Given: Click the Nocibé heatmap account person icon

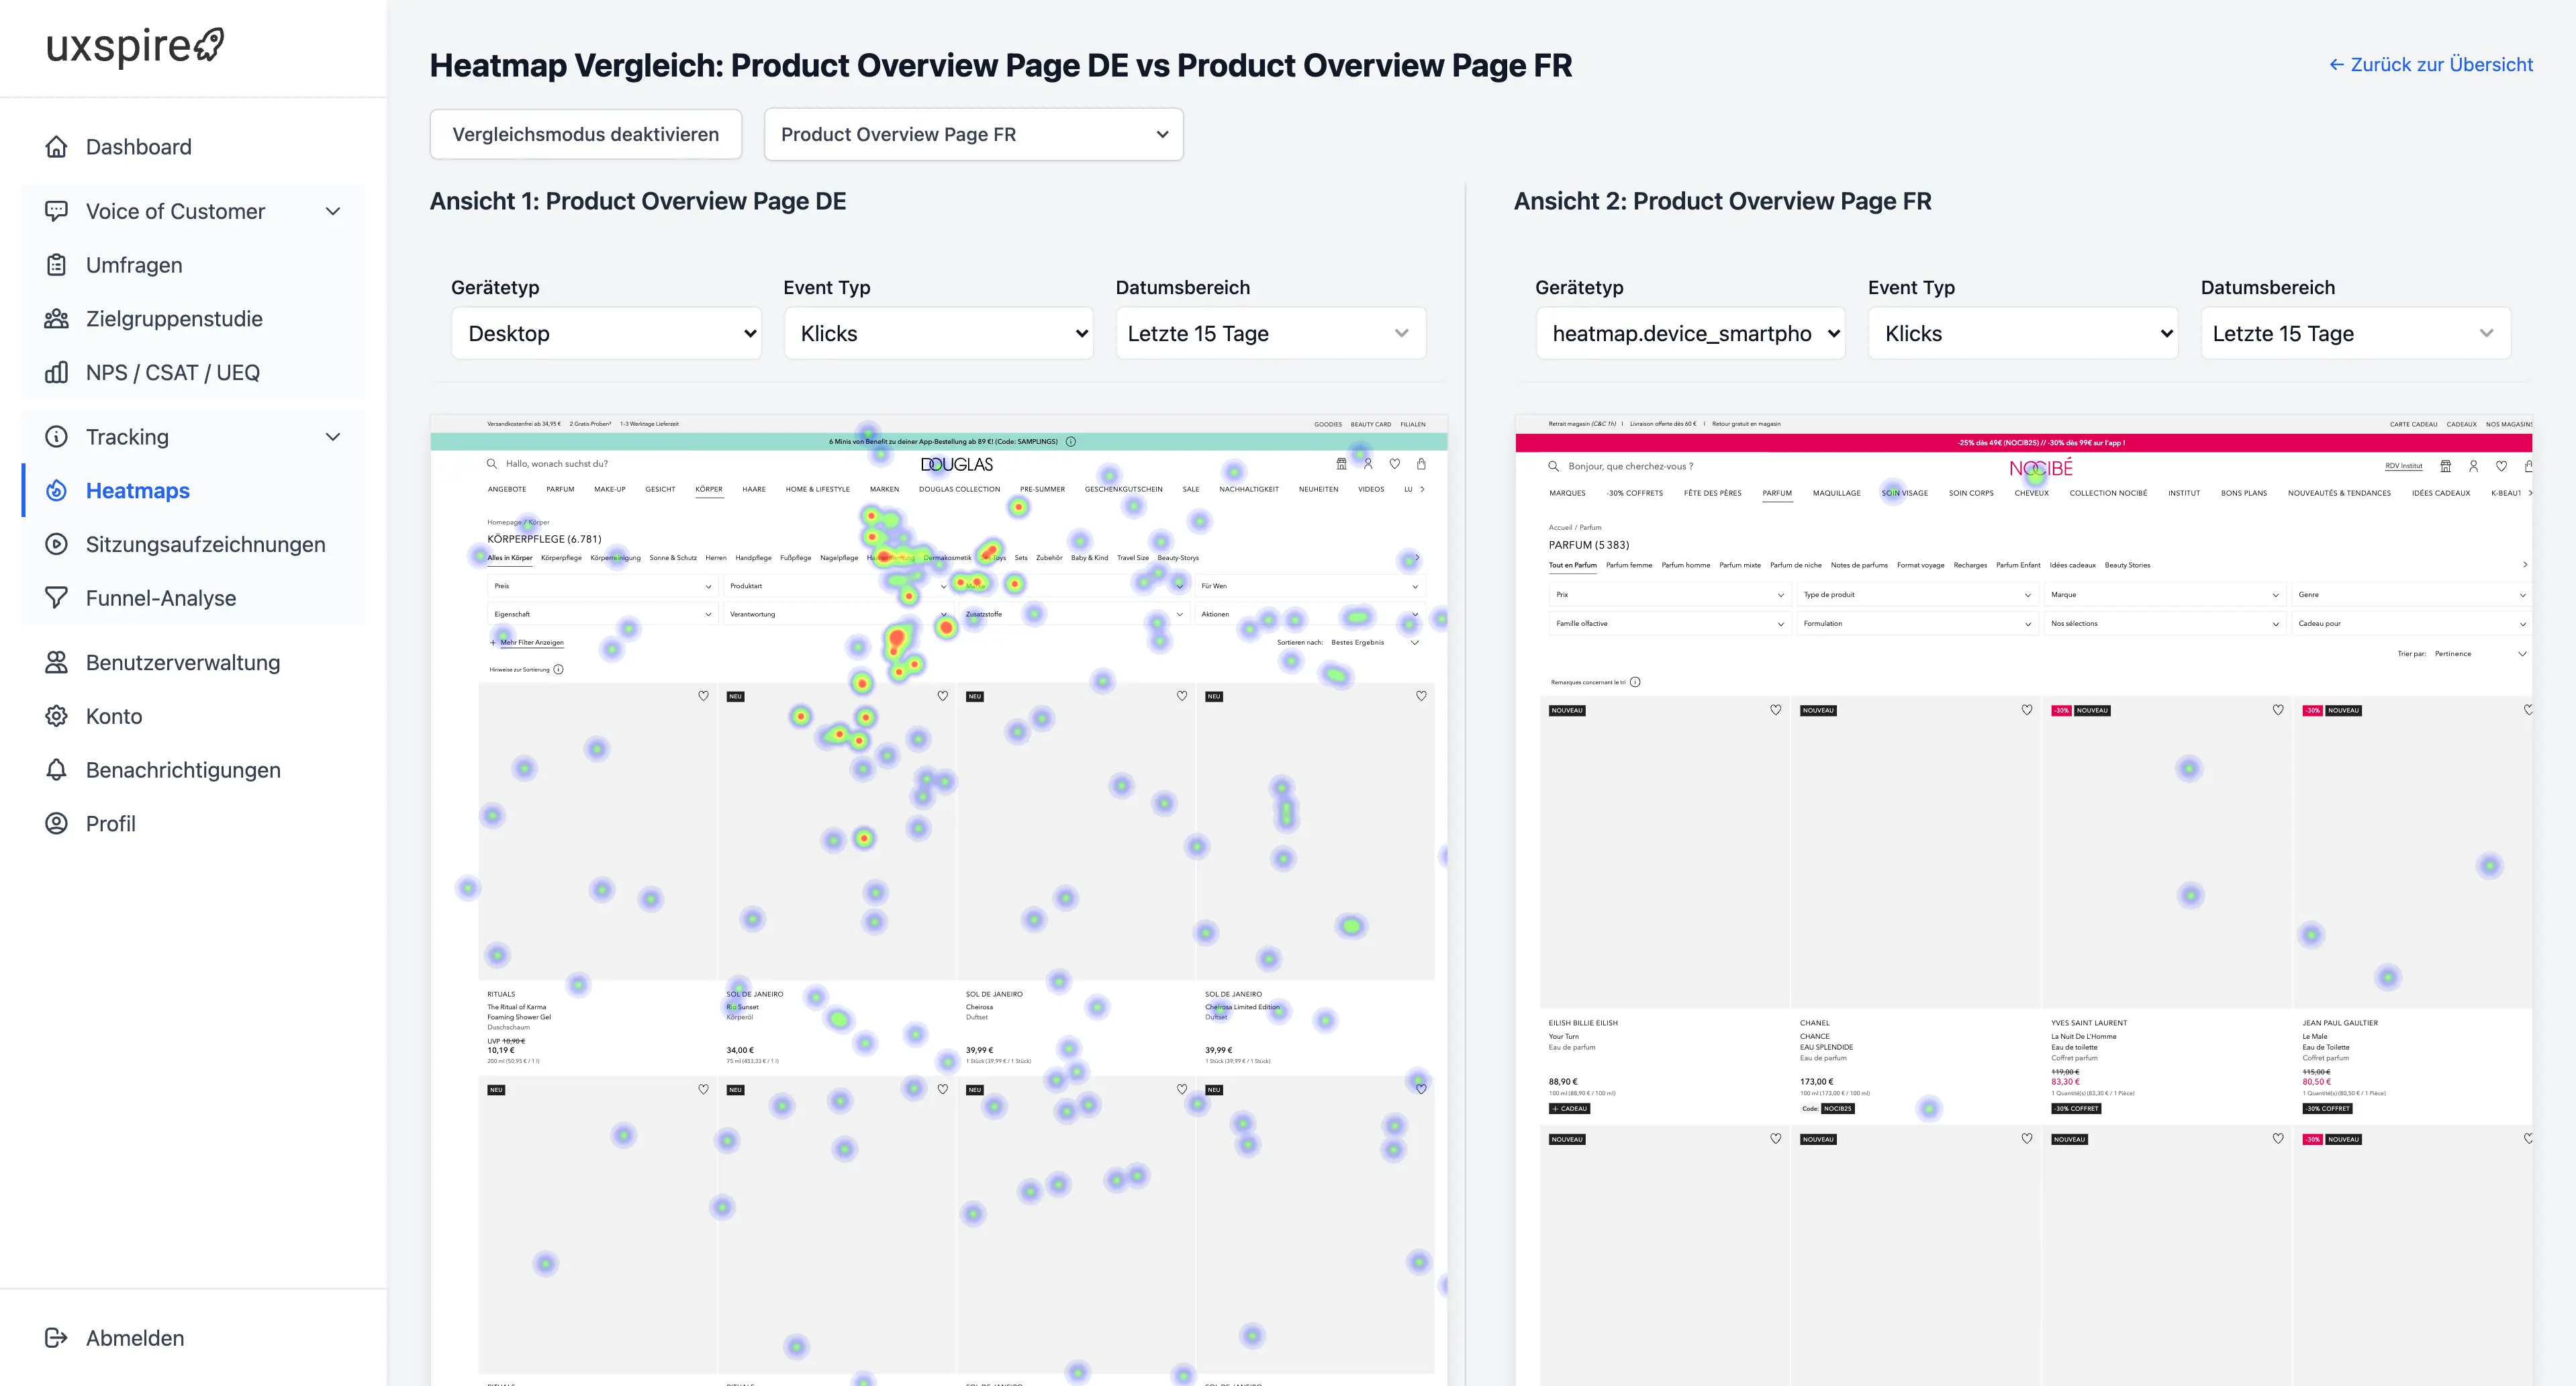Looking at the screenshot, I should 2473,466.
